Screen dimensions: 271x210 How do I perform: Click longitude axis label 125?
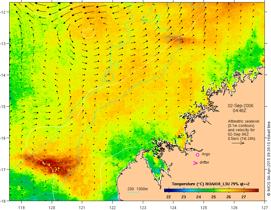point(204,208)
